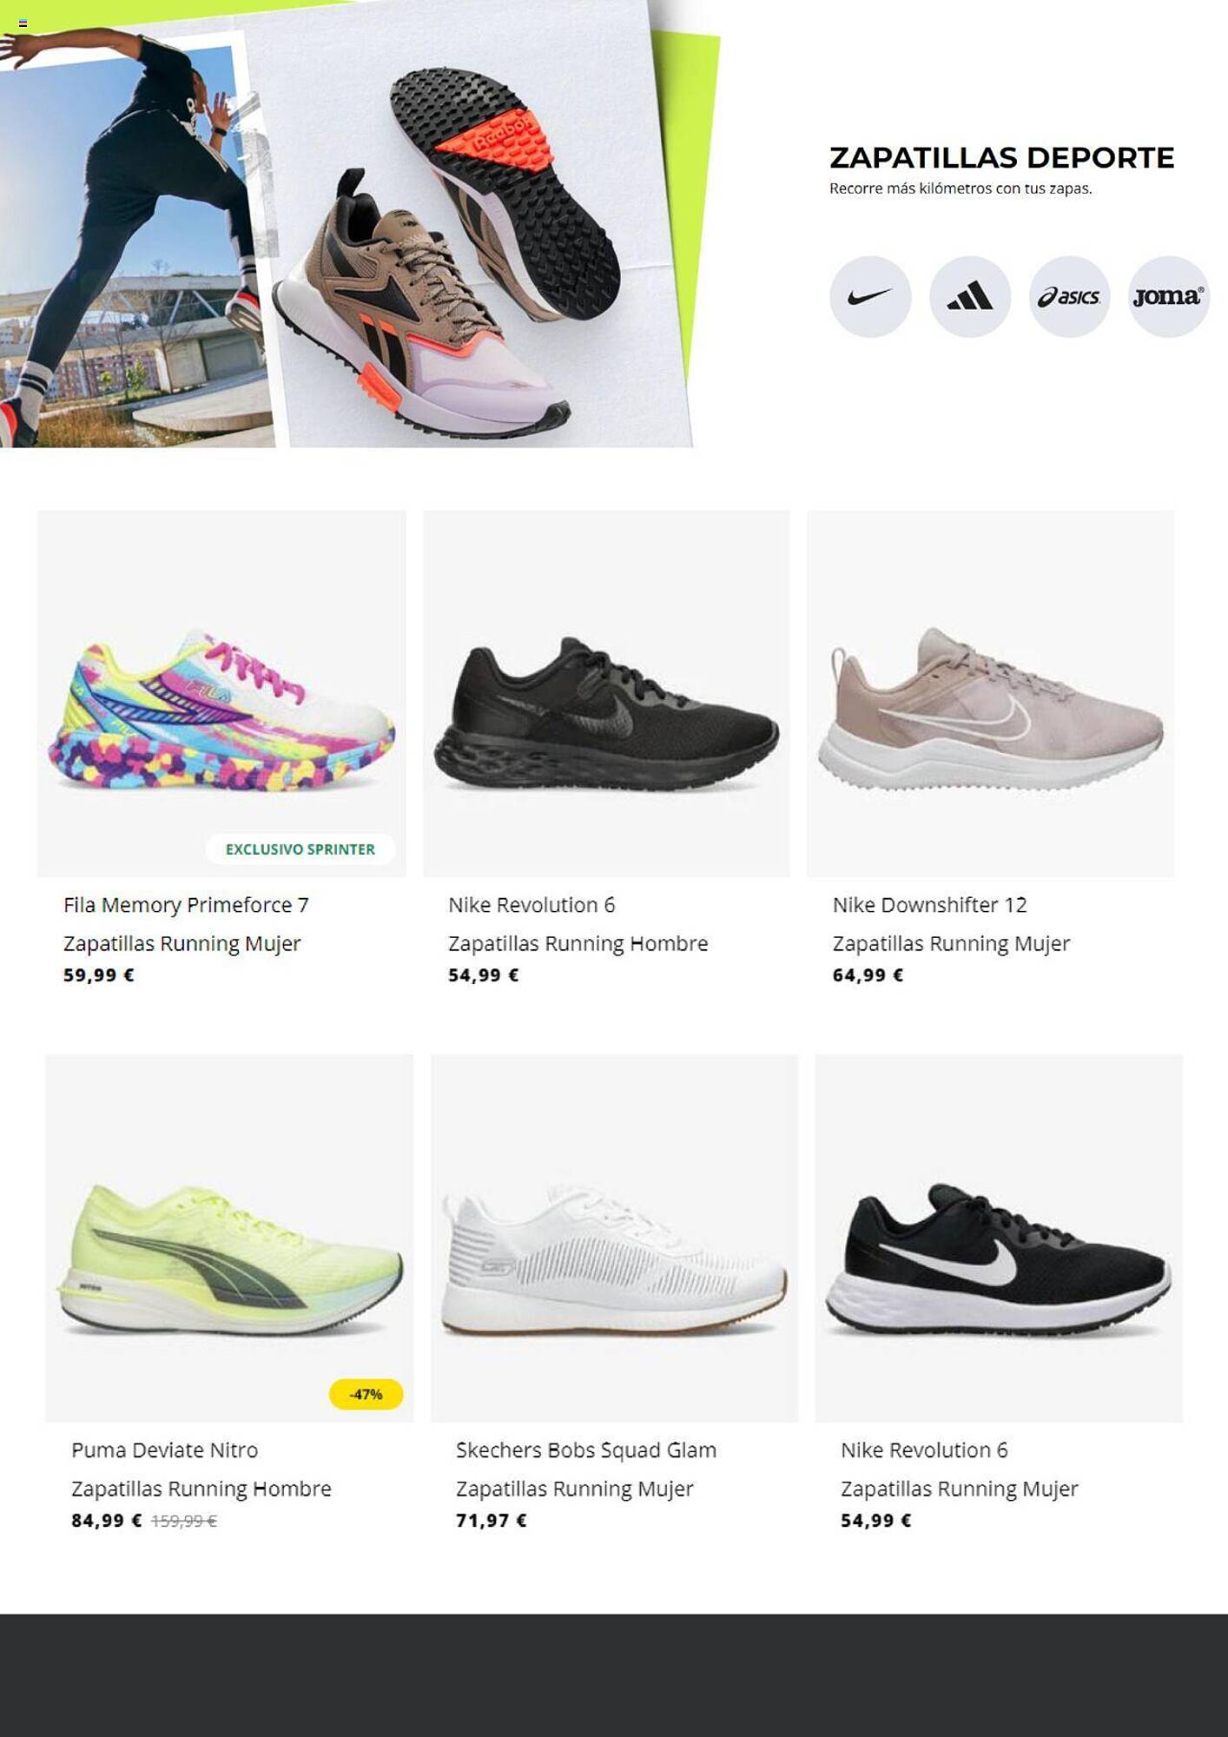The image size is (1228, 1737).
Task: Click the Nike Downshifter 12 title link
Action: 929,905
